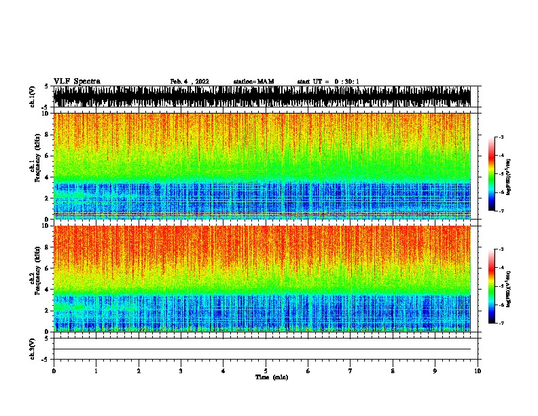This screenshot has height=416, width=538.
Task: Click the "ch.1(V)" axis label of the top waveform
Action: pyautogui.click(x=33, y=97)
